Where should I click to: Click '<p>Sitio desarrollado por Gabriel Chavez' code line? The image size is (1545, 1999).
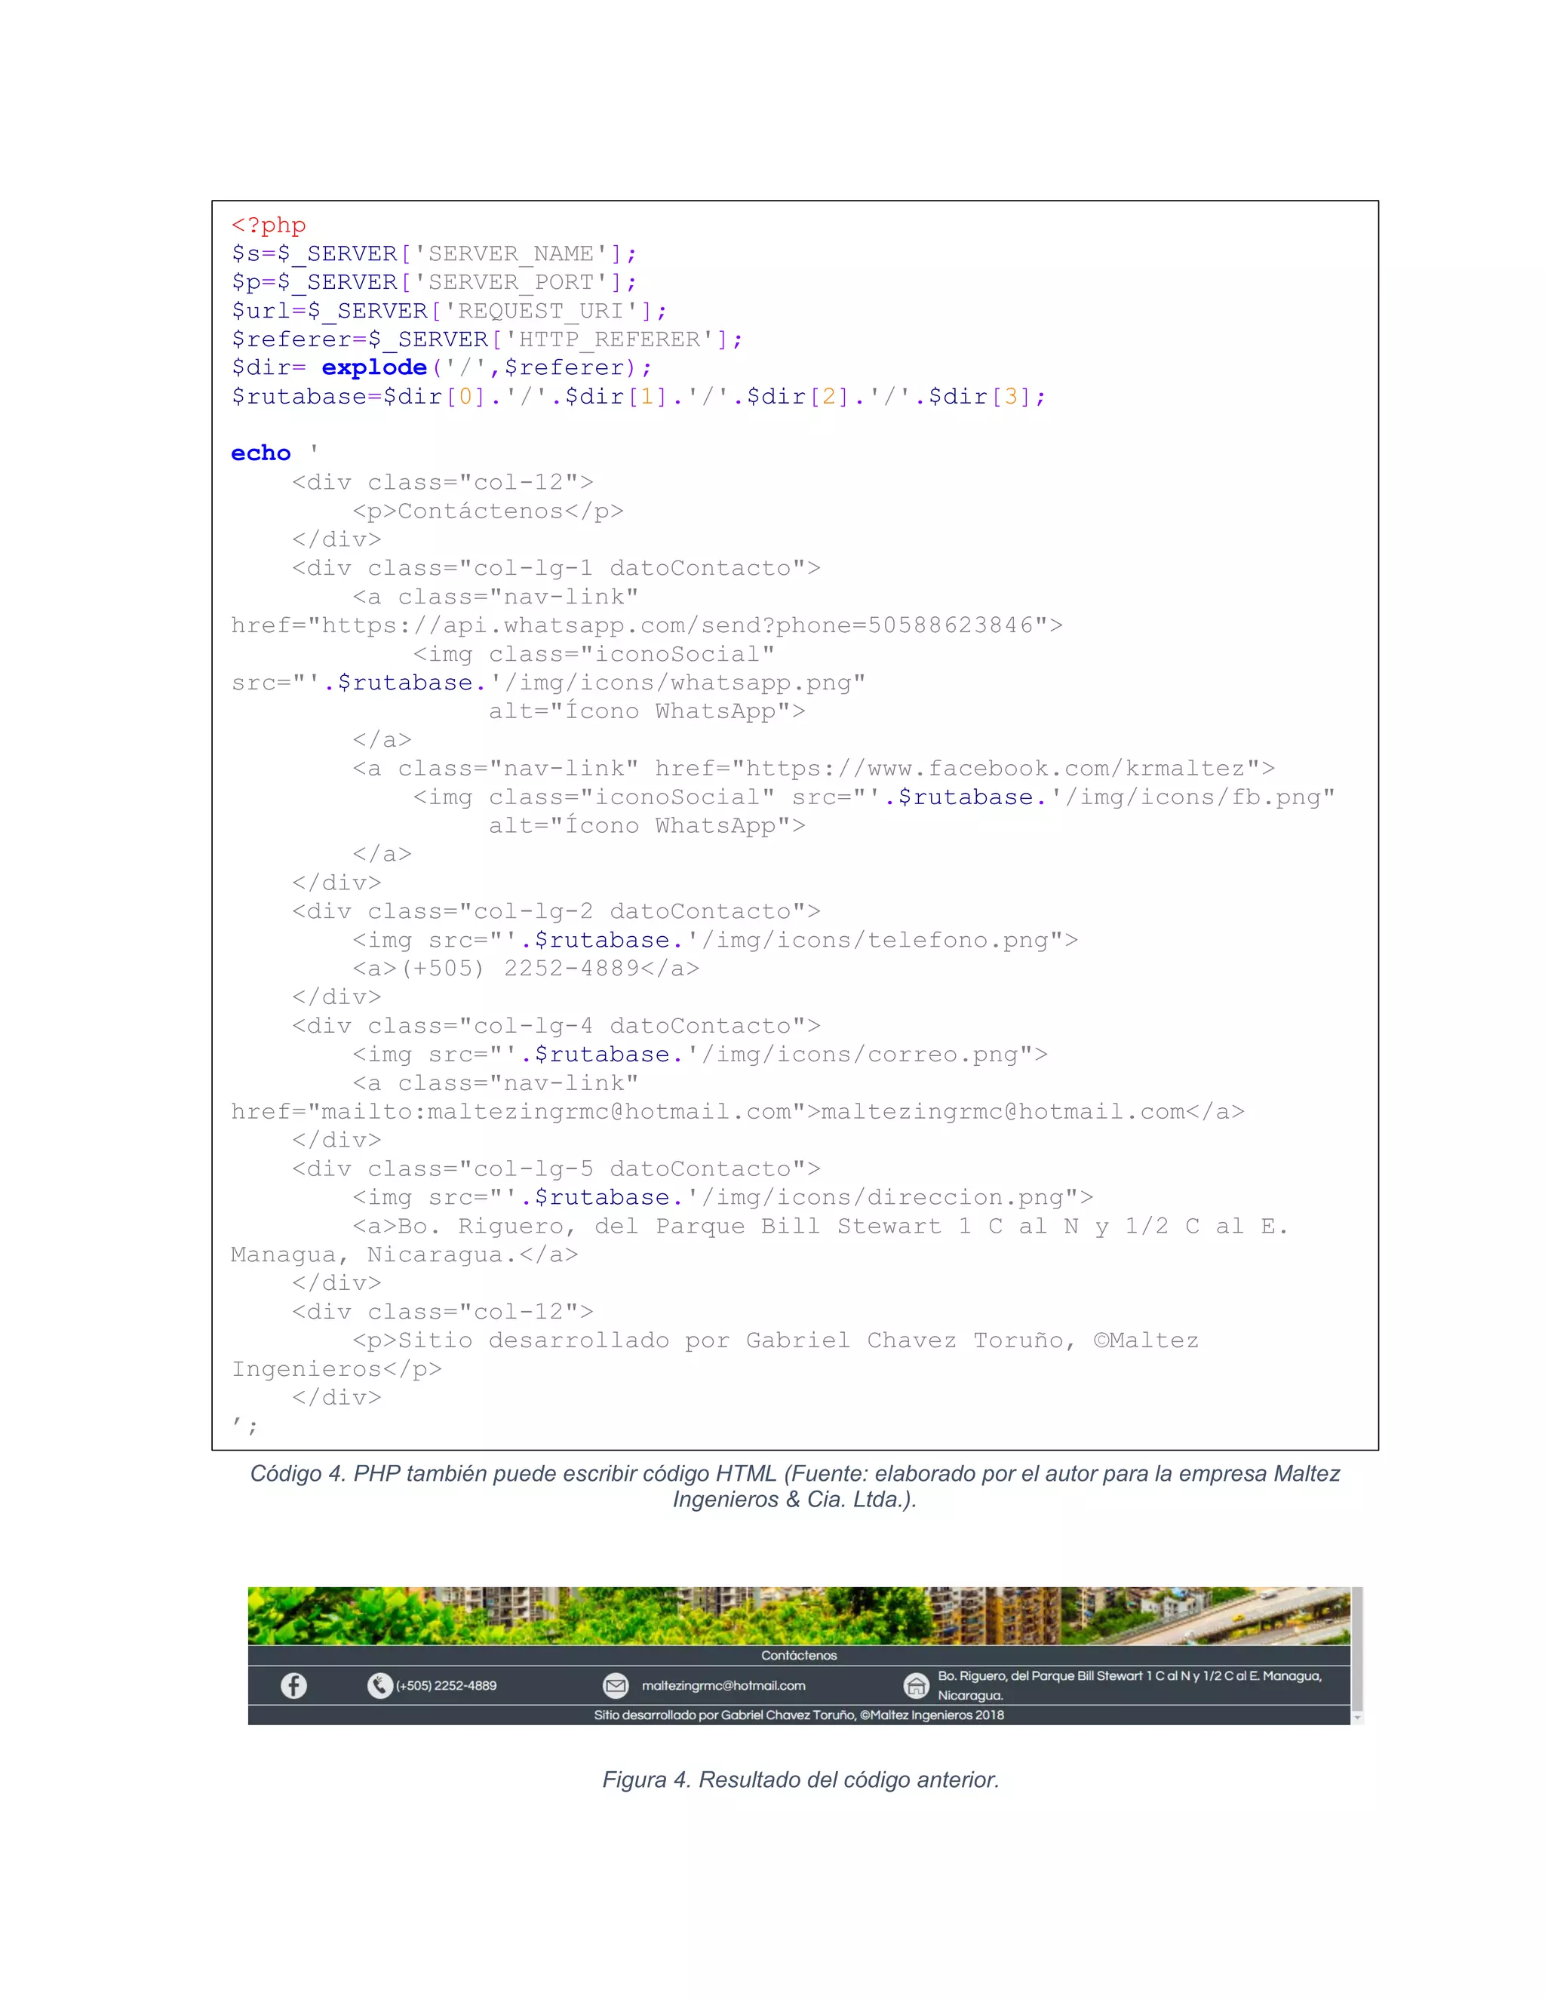[776, 1340]
